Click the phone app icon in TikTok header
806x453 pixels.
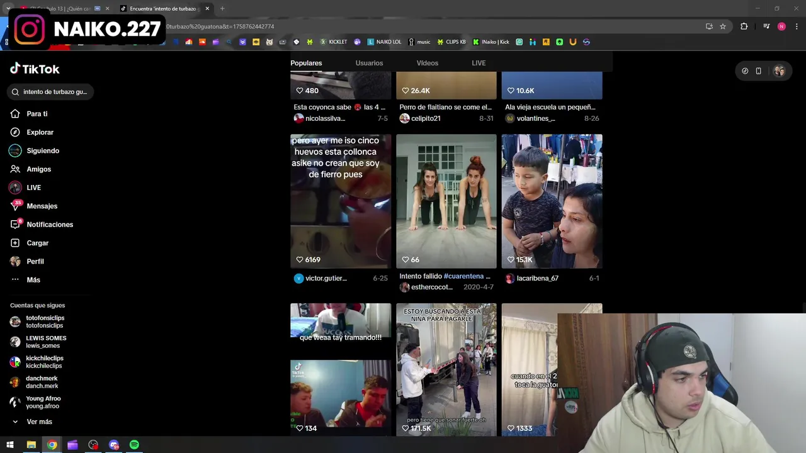[759, 71]
